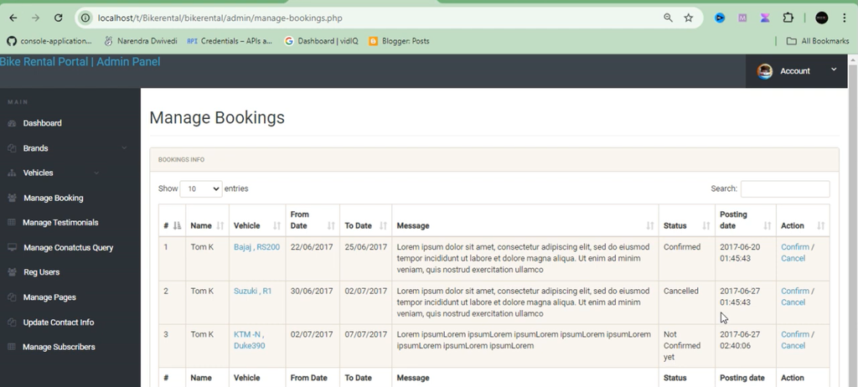Open the Show entries count dropdown
This screenshot has width=858, height=387.
pyautogui.click(x=201, y=188)
